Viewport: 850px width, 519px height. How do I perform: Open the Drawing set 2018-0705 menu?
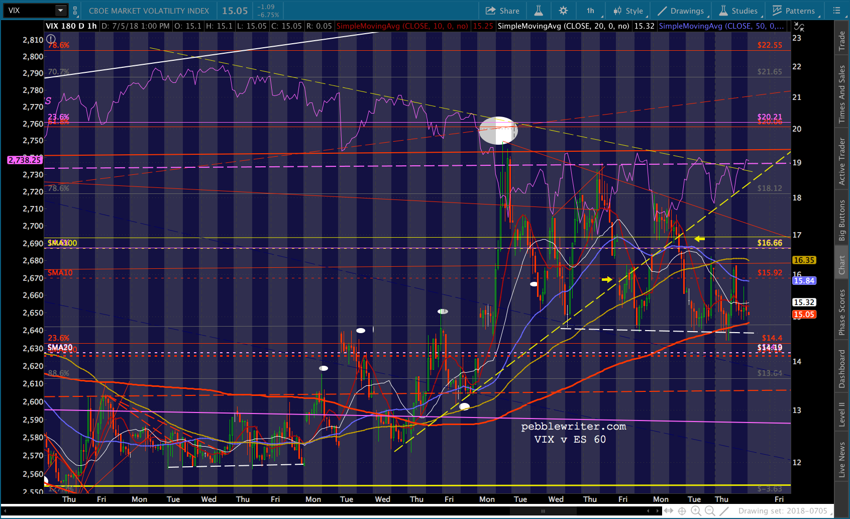pyautogui.click(x=783, y=511)
